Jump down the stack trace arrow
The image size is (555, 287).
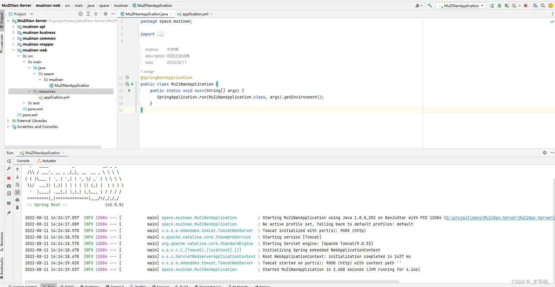[x=17, y=177]
